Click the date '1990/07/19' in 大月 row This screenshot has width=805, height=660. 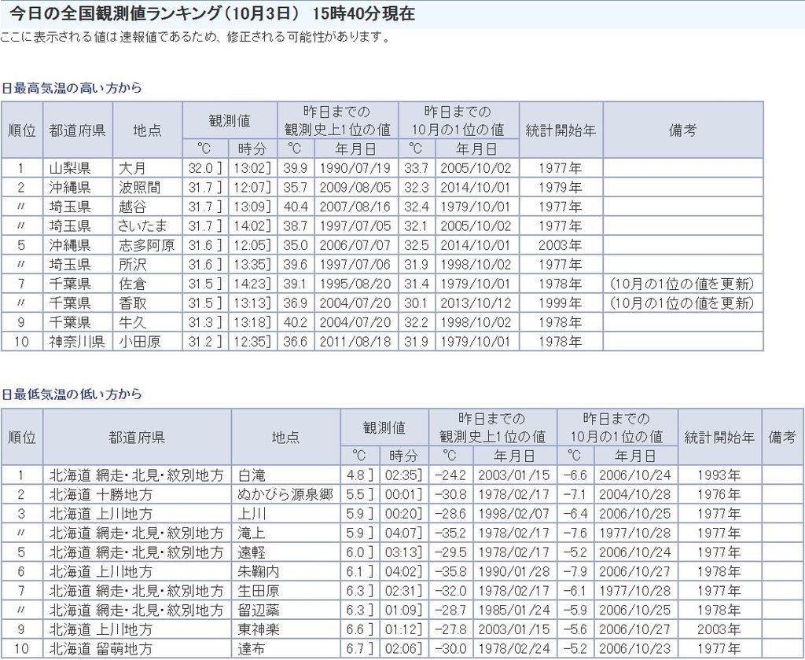tap(356, 168)
